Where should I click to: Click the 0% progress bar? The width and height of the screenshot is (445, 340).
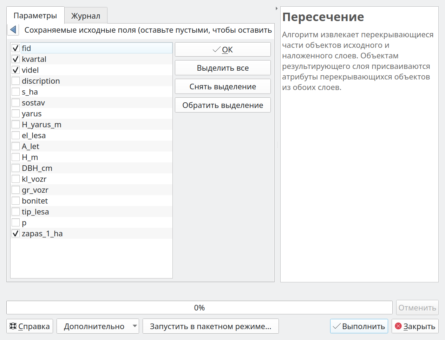[199, 308]
